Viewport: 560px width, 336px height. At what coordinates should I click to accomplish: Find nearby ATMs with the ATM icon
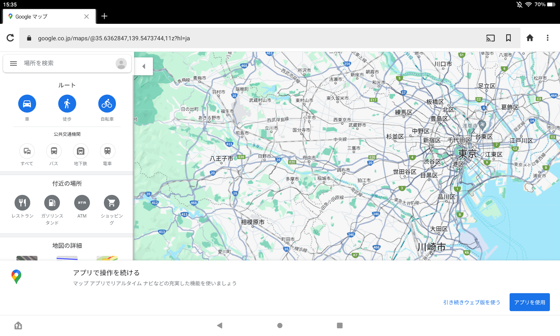(82, 203)
